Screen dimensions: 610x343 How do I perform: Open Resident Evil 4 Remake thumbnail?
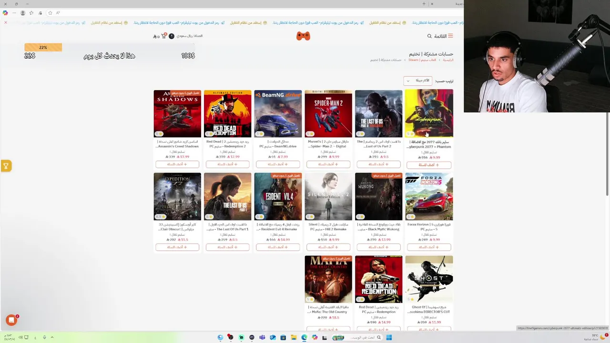tap(278, 196)
